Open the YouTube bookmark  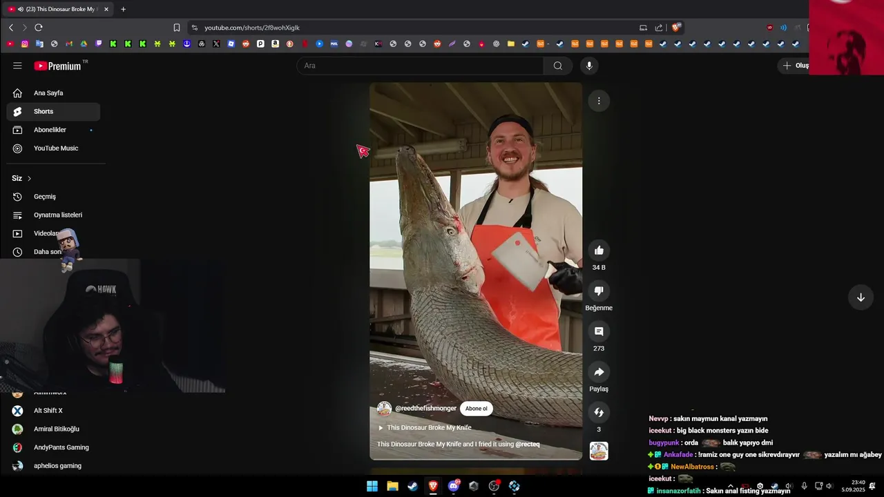(10, 43)
